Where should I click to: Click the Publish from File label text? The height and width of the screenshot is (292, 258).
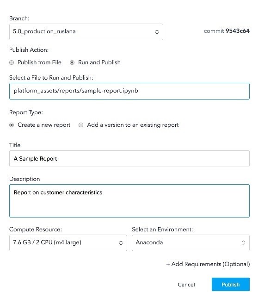pos(39,62)
